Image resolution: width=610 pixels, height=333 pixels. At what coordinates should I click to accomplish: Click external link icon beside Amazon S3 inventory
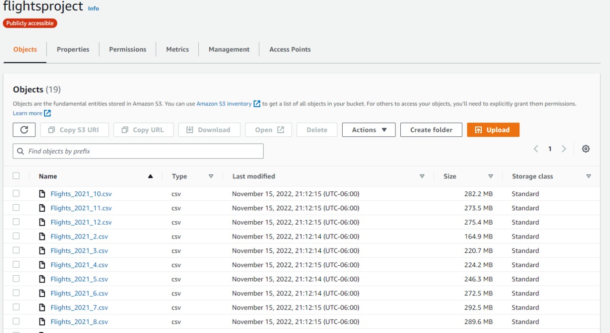click(x=257, y=104)
